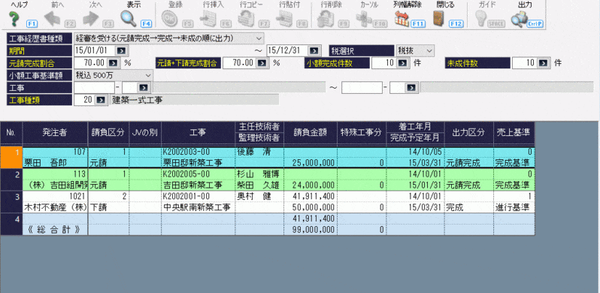Open the 税選択 dropdown showing 税抜

pos(415,50)
